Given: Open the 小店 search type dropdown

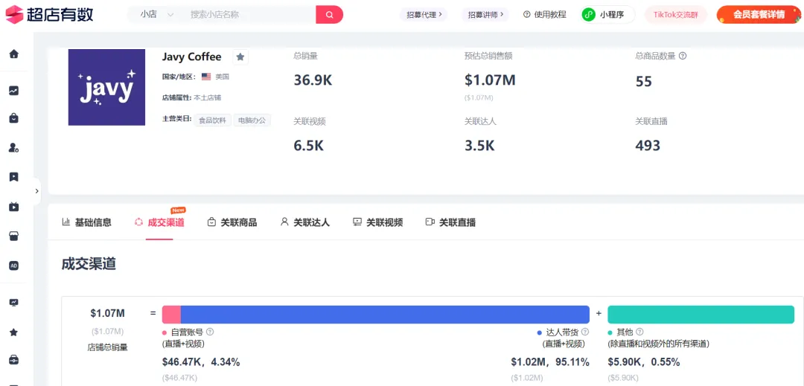Looking at the screenshot, I should (157, 14).
